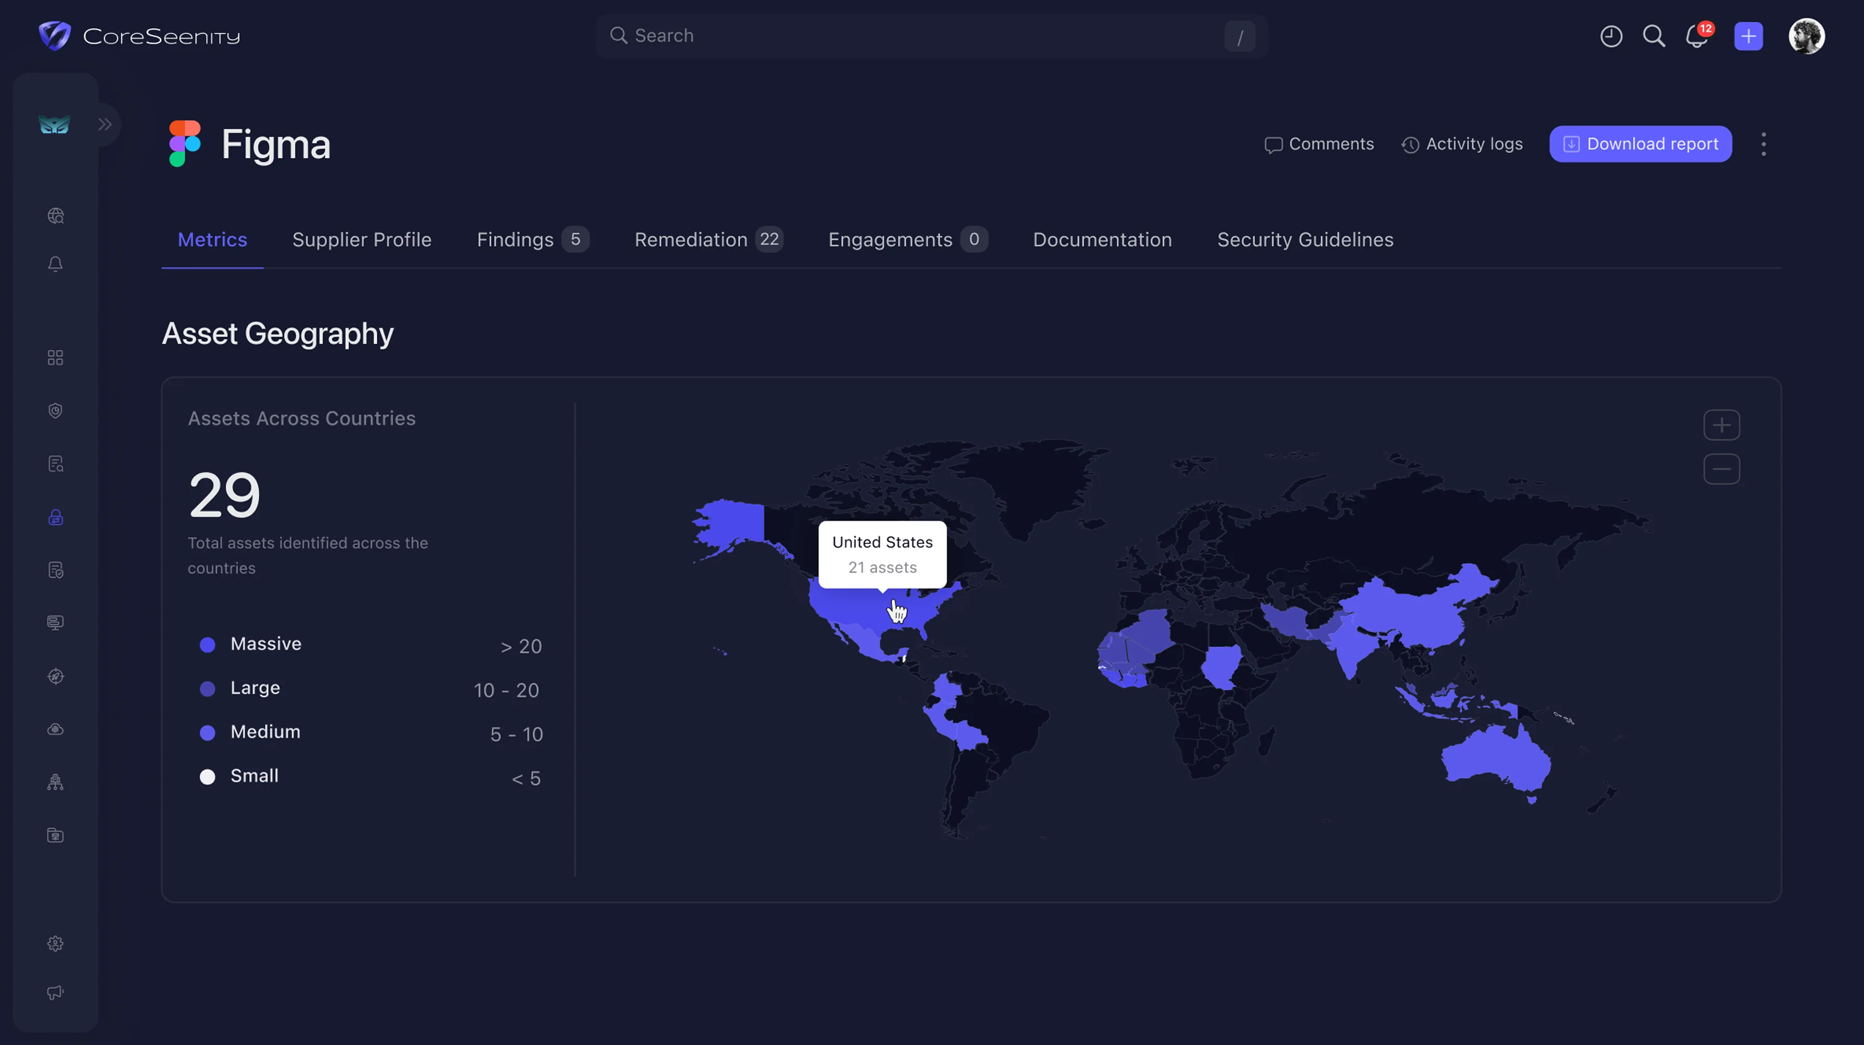The width and height of the screenshot is (1864, 1045).
Task: Click the CoreSeenity logo
Action: (x=140, y=36)
